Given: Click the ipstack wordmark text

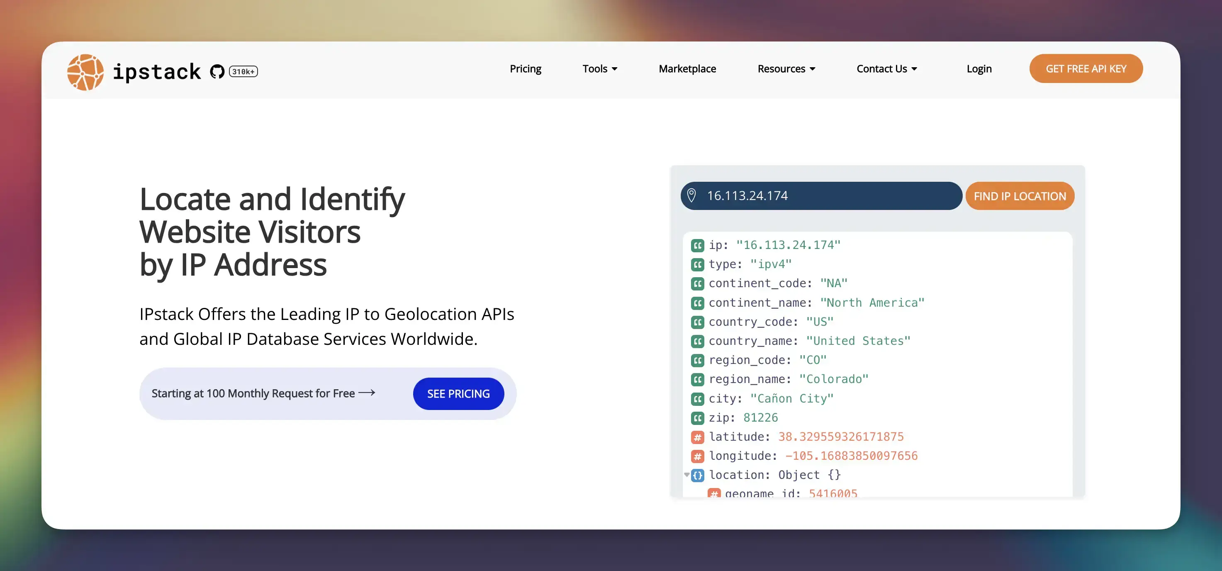Looking at the screenshot, I should click(156, 72).
